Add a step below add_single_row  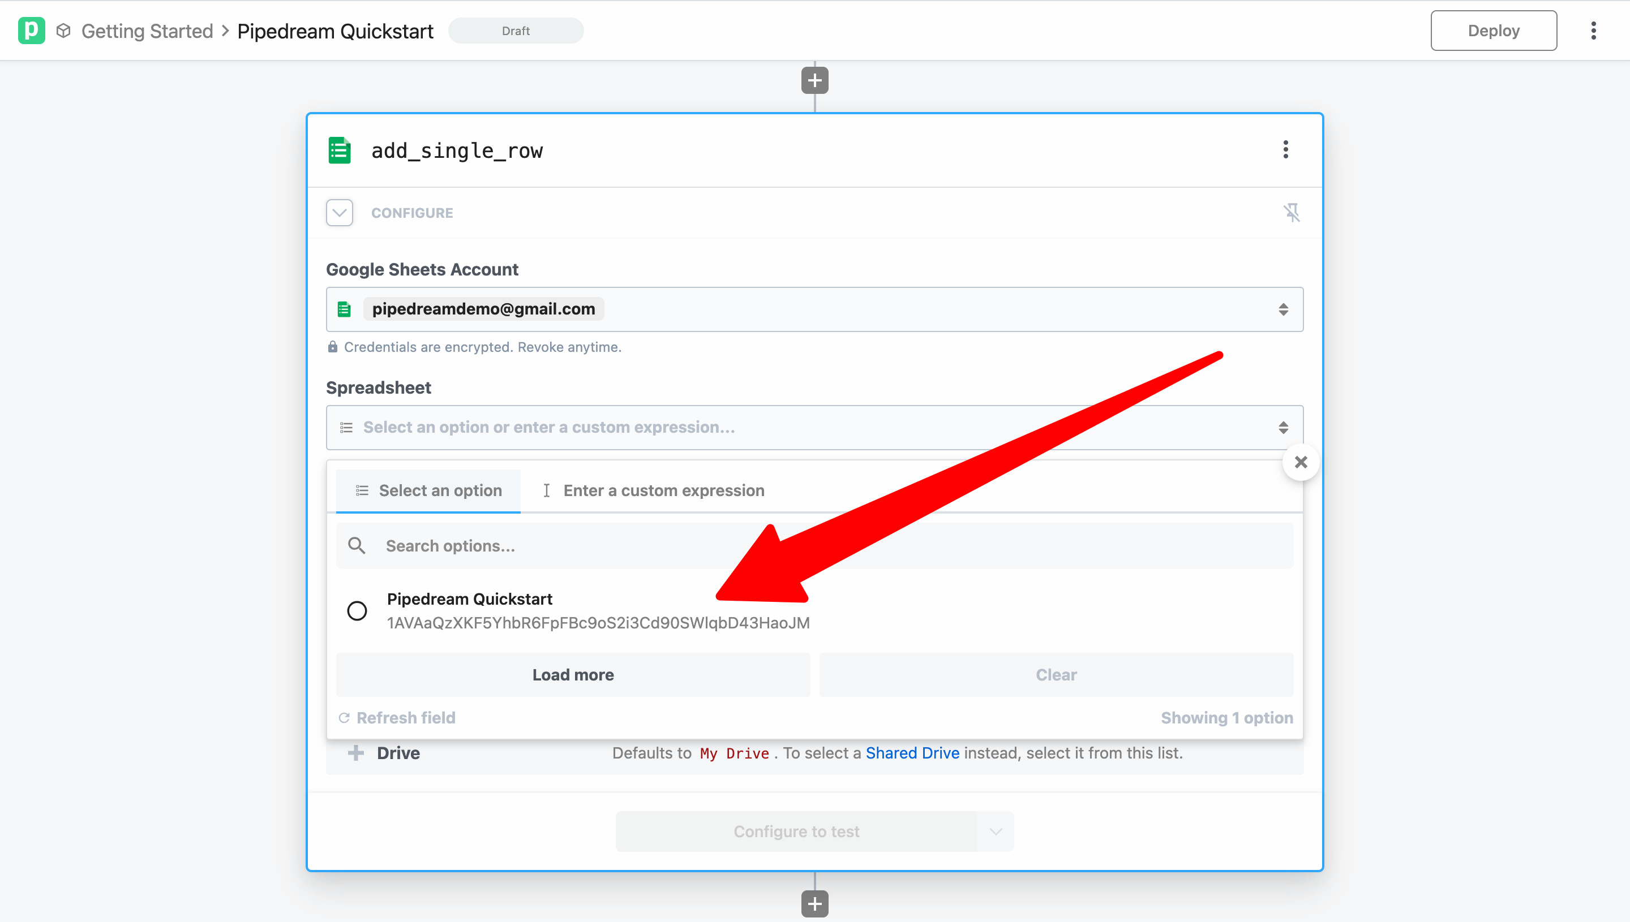point(814,904)
